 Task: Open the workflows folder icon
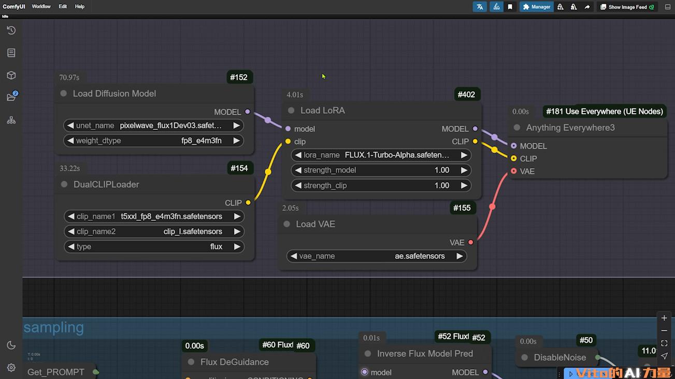tap(11, 97)
